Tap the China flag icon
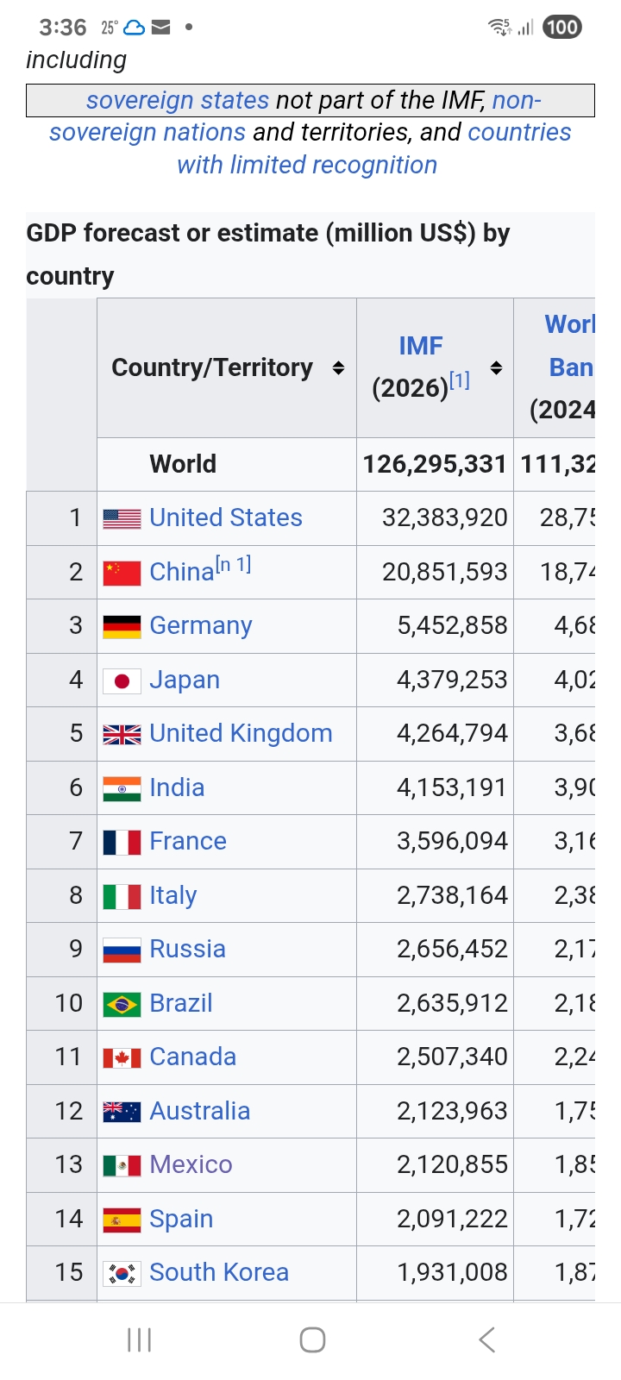Screen dimensions: 621x1380 [122, 573]
